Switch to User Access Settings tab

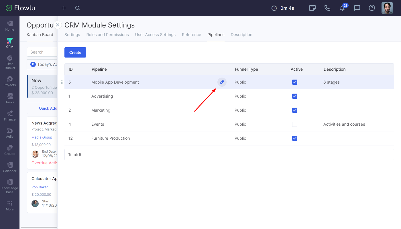click(155, 35)
